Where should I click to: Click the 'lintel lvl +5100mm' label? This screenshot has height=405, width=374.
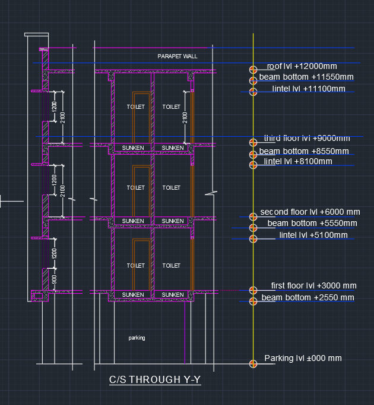(x=313, y=235)
